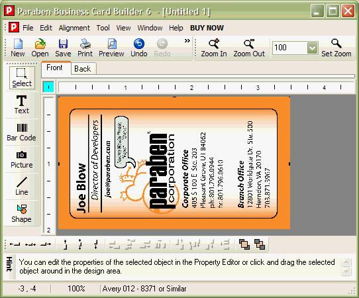This screenshot has height=298, width=359.
Task: Undo the last action
Action: tap(138, 48)
